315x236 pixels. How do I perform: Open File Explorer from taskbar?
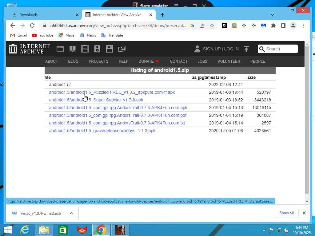[x=44, y=230]
